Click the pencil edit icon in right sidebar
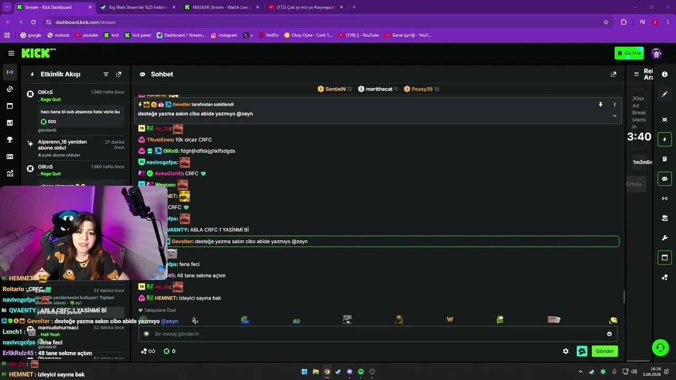Image resolution: width=676 pixels, height=380 pixels. 665,94
